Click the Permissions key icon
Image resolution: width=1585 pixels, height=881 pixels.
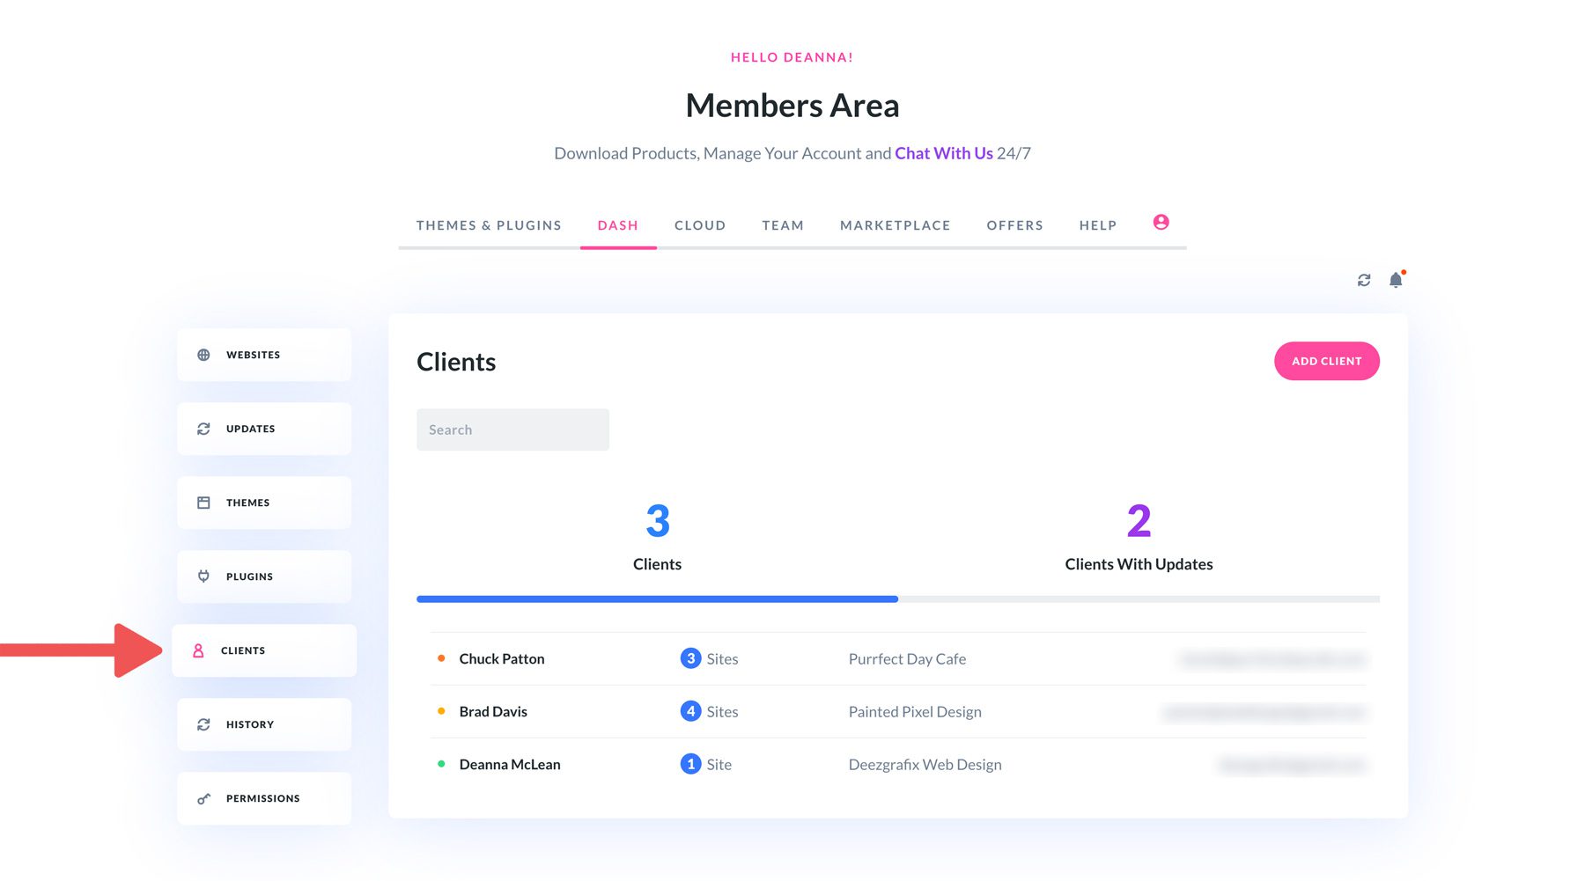[x=203, y=797]
